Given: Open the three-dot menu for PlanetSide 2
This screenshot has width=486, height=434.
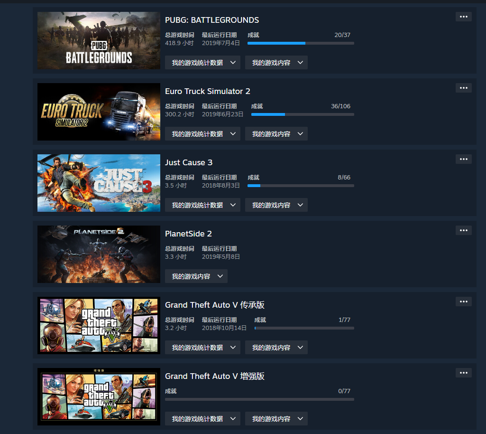Looking at the screenshot, I should [x=463, y=230].
